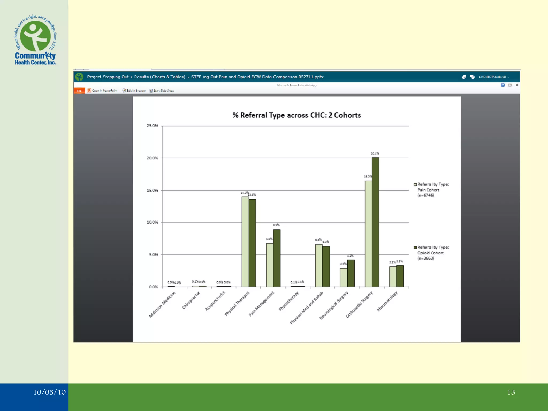
Task: Start Slide Show
Action: tap(163, 91)
